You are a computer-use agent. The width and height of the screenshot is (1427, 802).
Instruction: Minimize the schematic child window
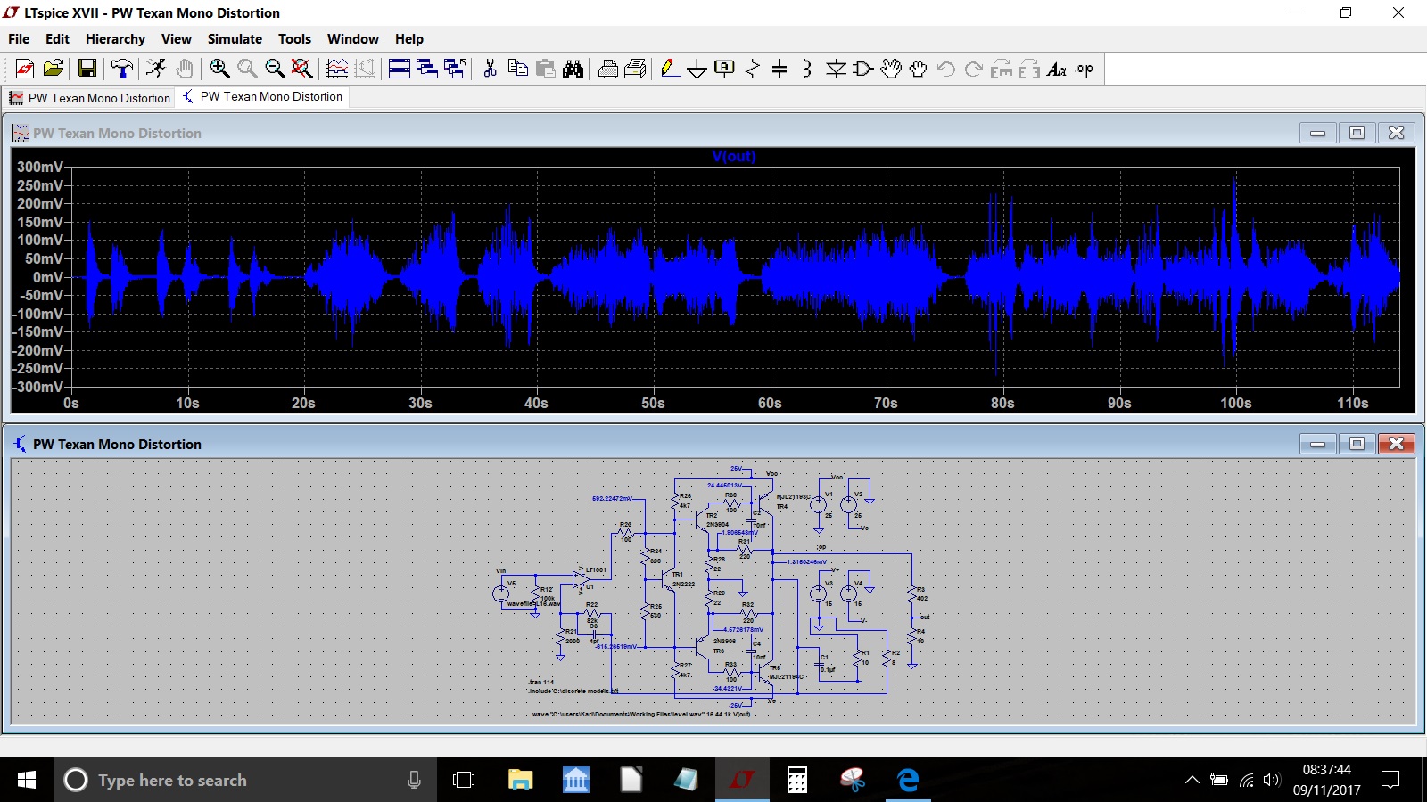[x=1317, y=444]
